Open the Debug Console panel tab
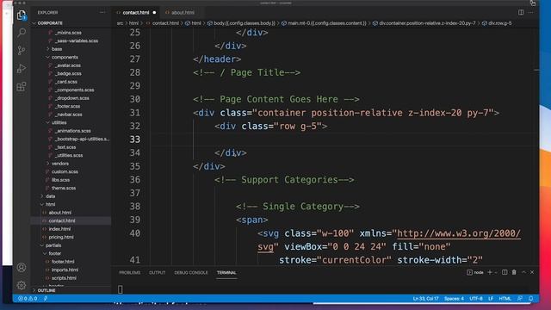 click(x=191, y=272)
